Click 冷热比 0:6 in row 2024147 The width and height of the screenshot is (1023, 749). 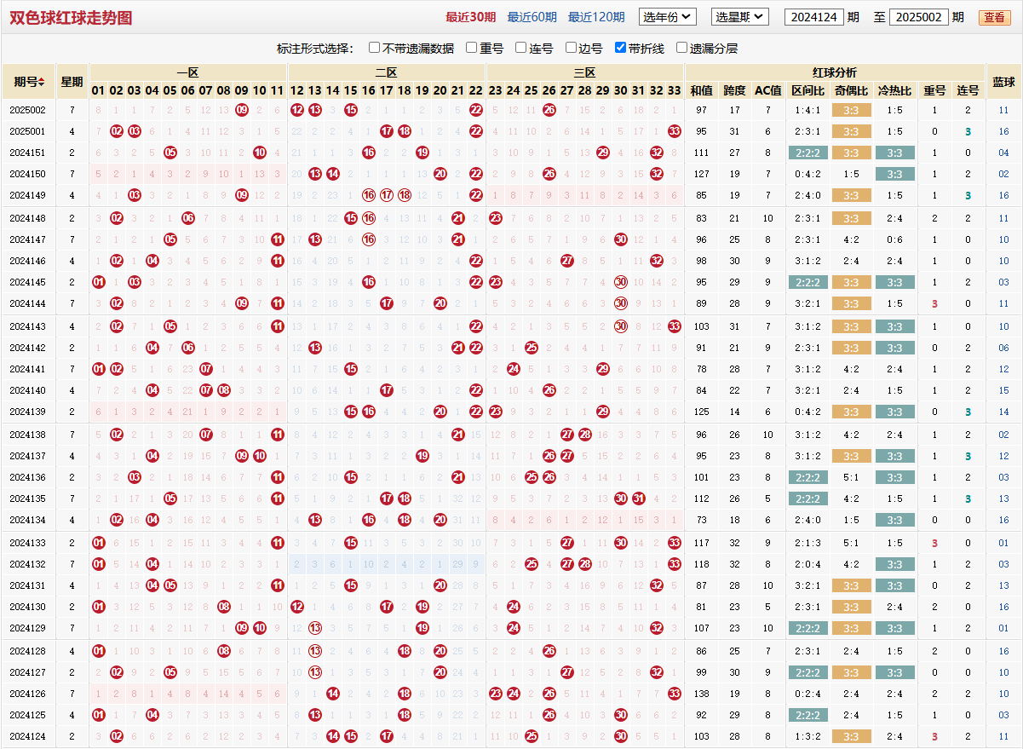pyautogui.click(x=894, y=239)
